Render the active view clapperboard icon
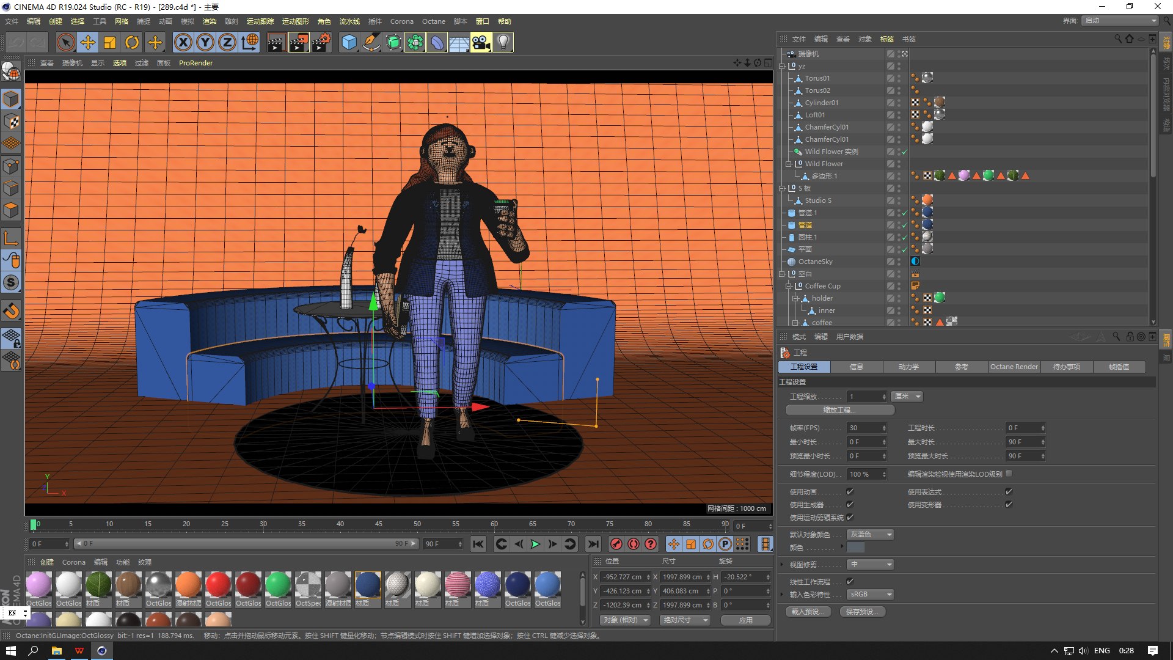 [x=276, y=42]
